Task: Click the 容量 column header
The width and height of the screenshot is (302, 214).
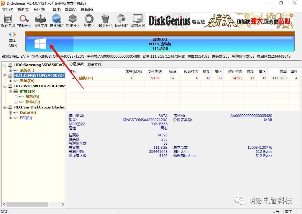Action: (x=278, y=72)
